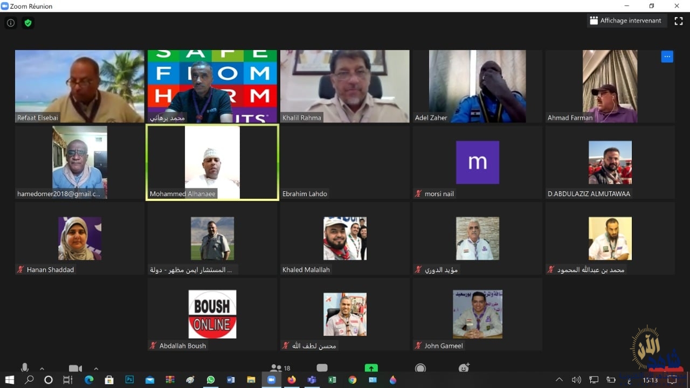This screenshot has width=690, height=388.
Task: Click the green share screen button
Action: [x=371, y=368]
